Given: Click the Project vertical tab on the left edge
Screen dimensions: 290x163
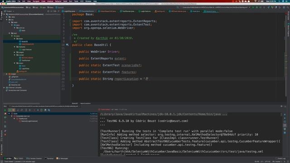Looking at the screenshot, I should click(1, 15).
